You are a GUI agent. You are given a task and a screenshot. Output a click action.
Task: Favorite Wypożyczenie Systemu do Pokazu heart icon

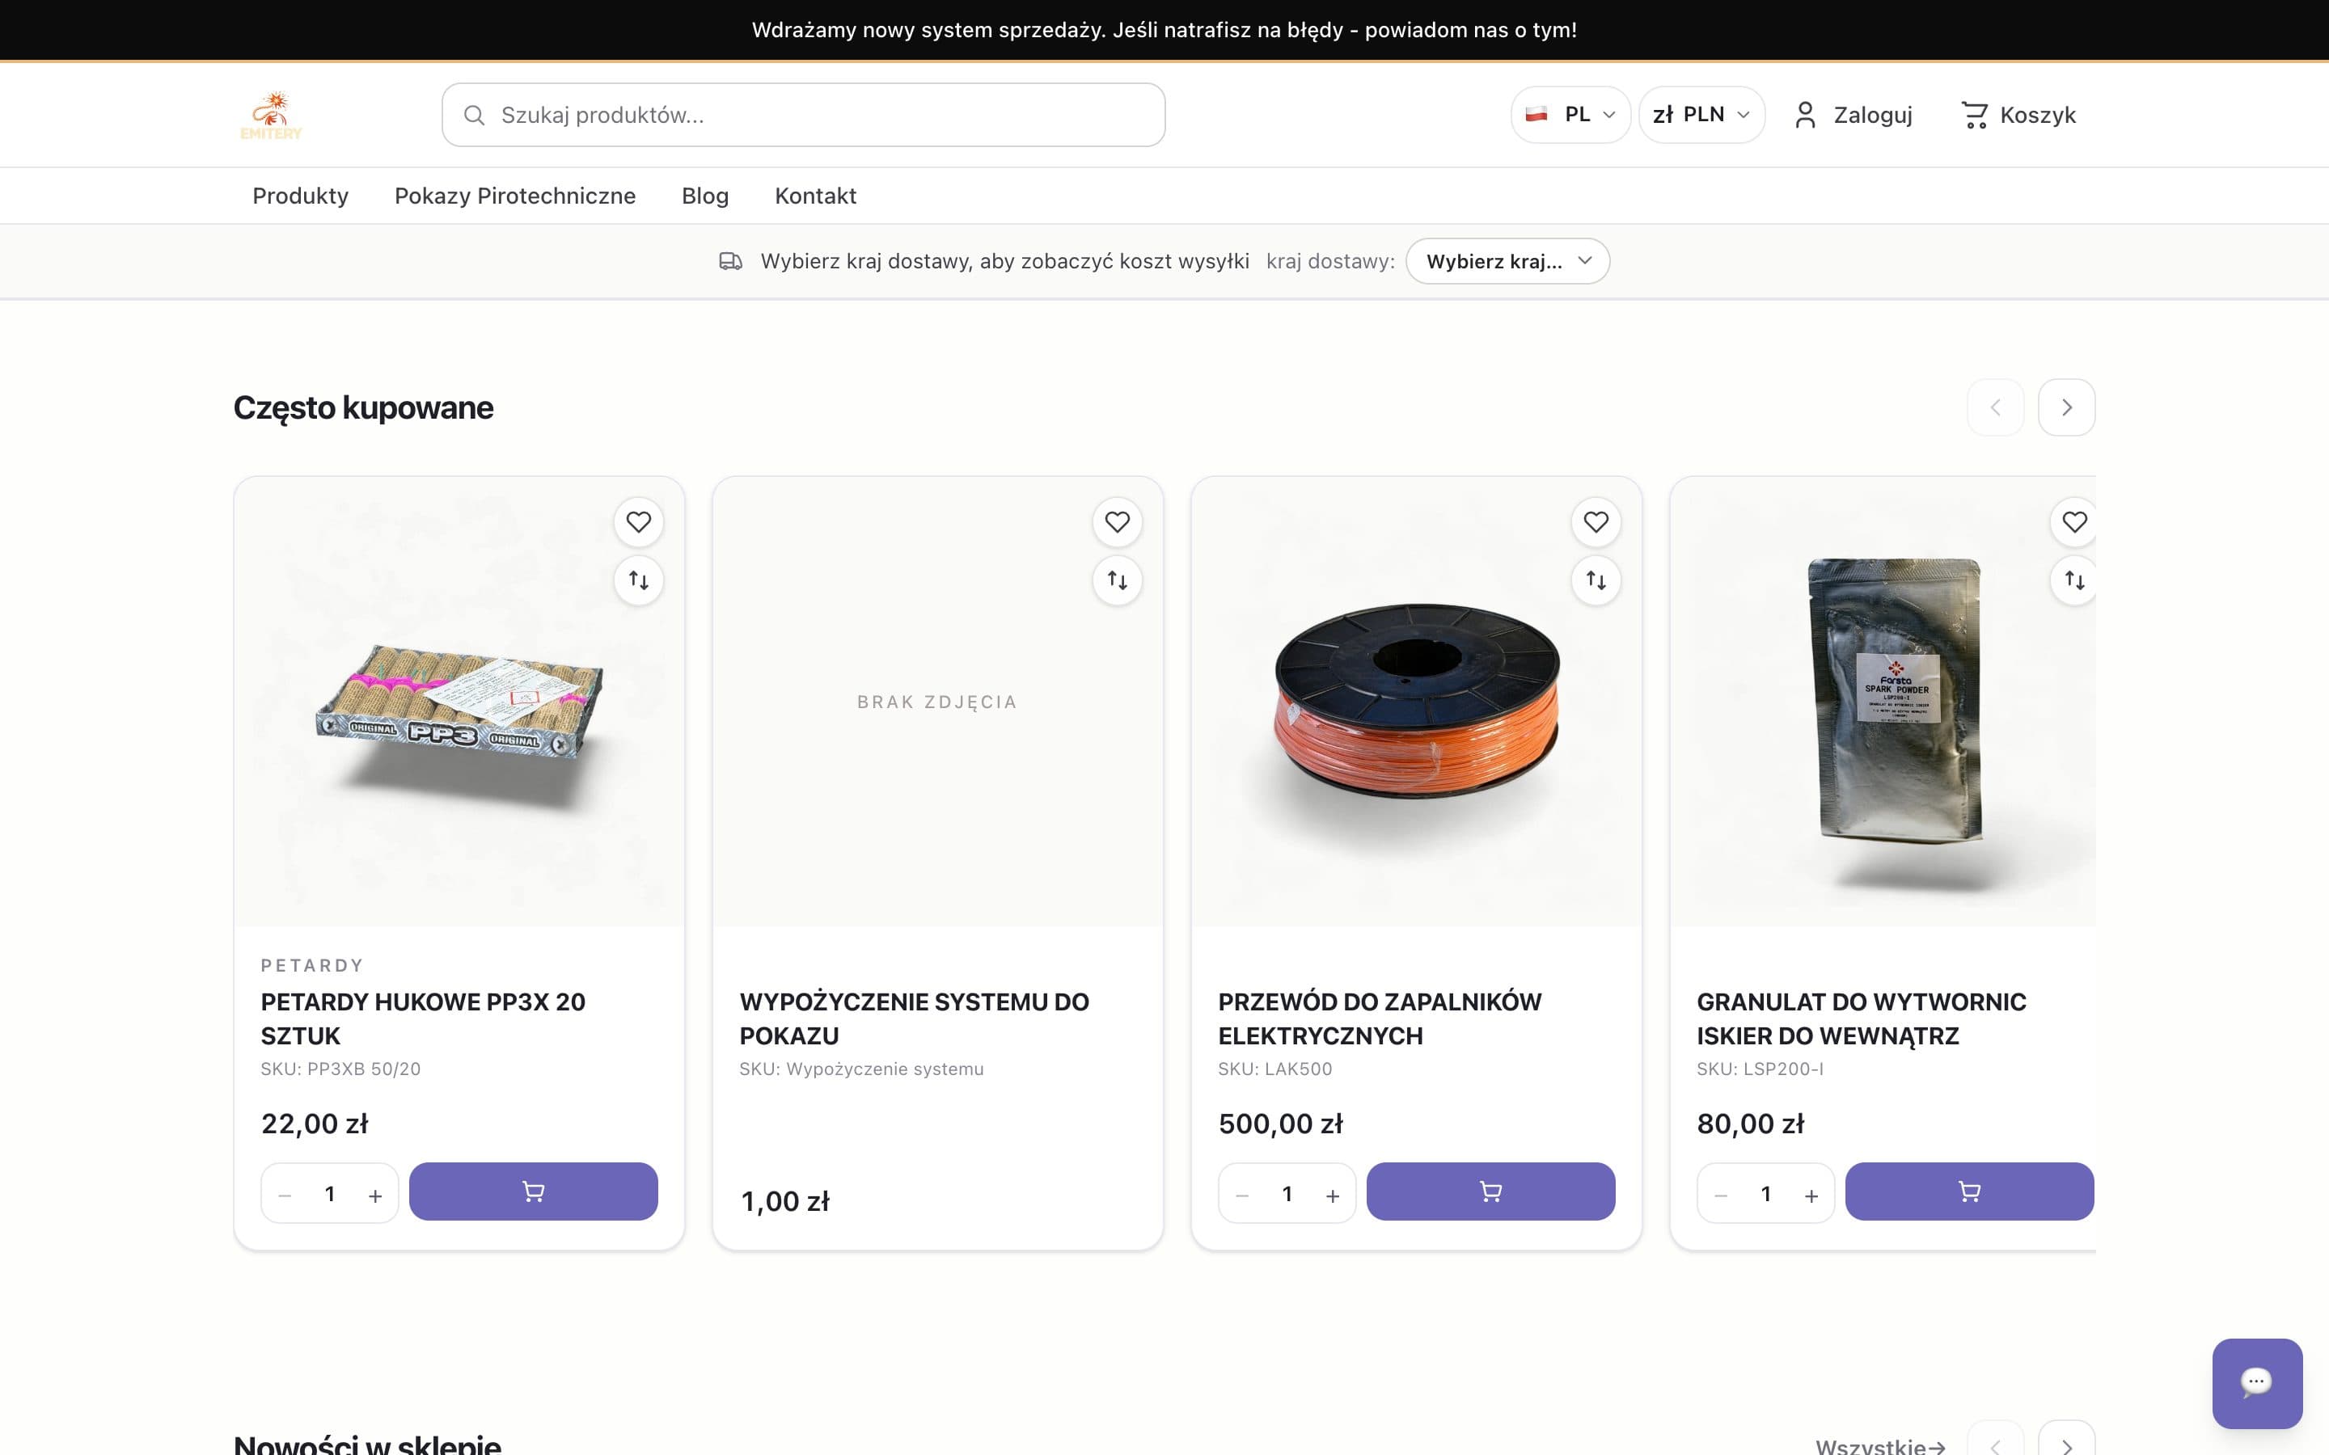(x=1118, y=521)
